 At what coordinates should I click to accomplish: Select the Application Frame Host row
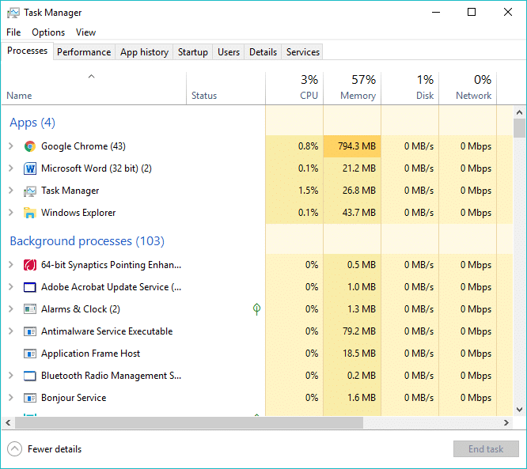tap(91, 354)
